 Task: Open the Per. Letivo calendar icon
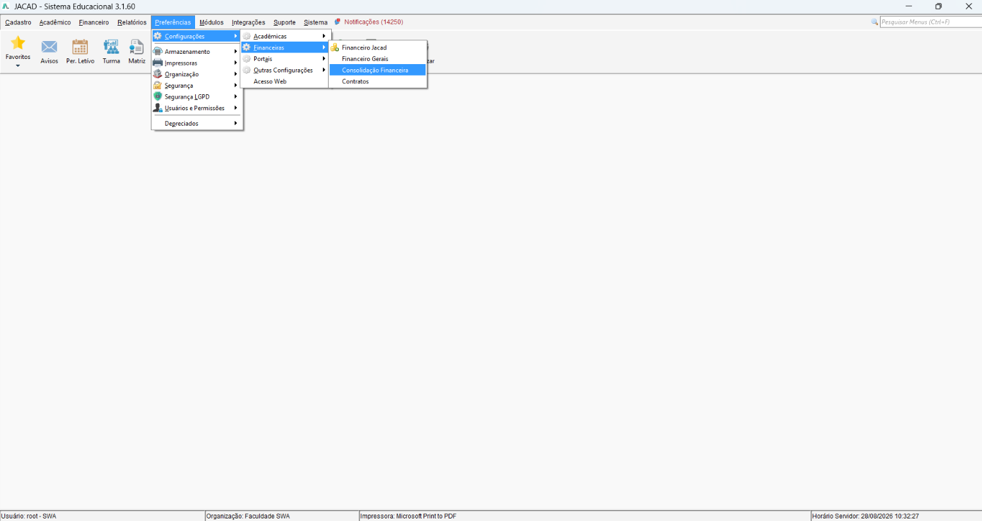pyautogui.click(x=80, y=51)
